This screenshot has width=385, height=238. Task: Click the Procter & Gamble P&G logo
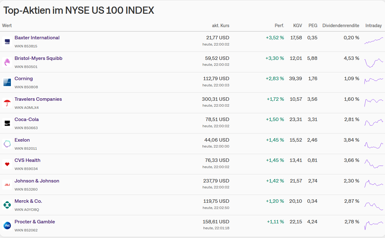point(7,226)
